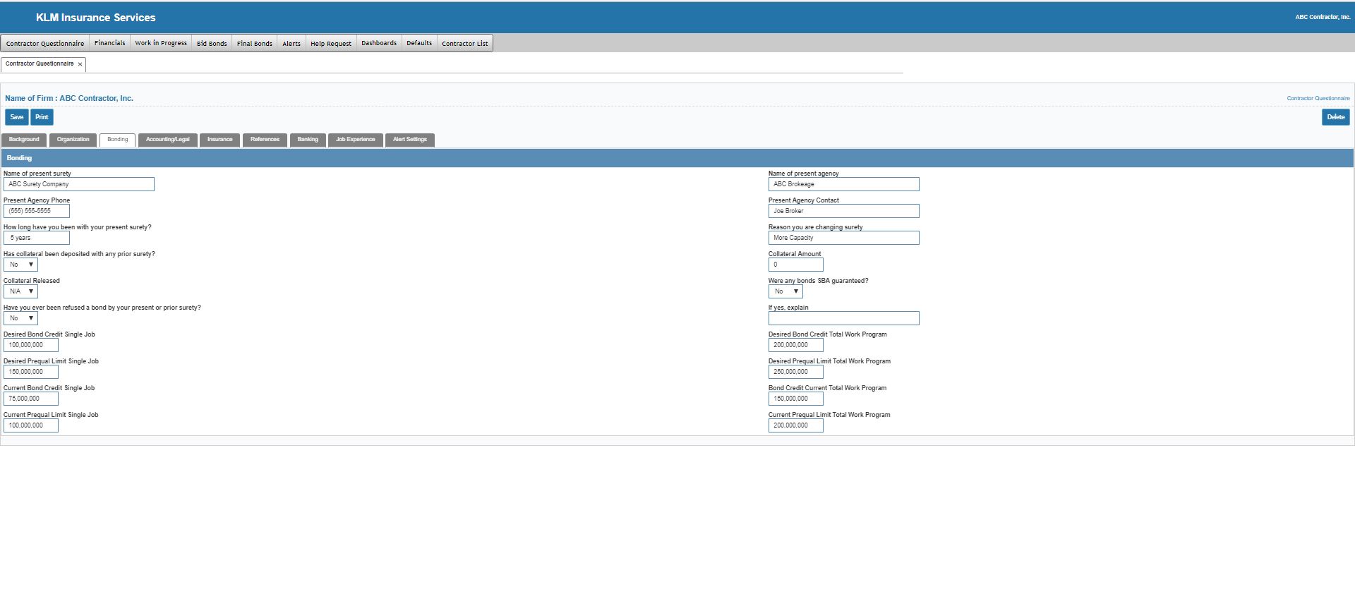Focus the Reason you are changing surety field
Image resolution: width=1355 pixels, height=599 pixels.
click(843, 238)
